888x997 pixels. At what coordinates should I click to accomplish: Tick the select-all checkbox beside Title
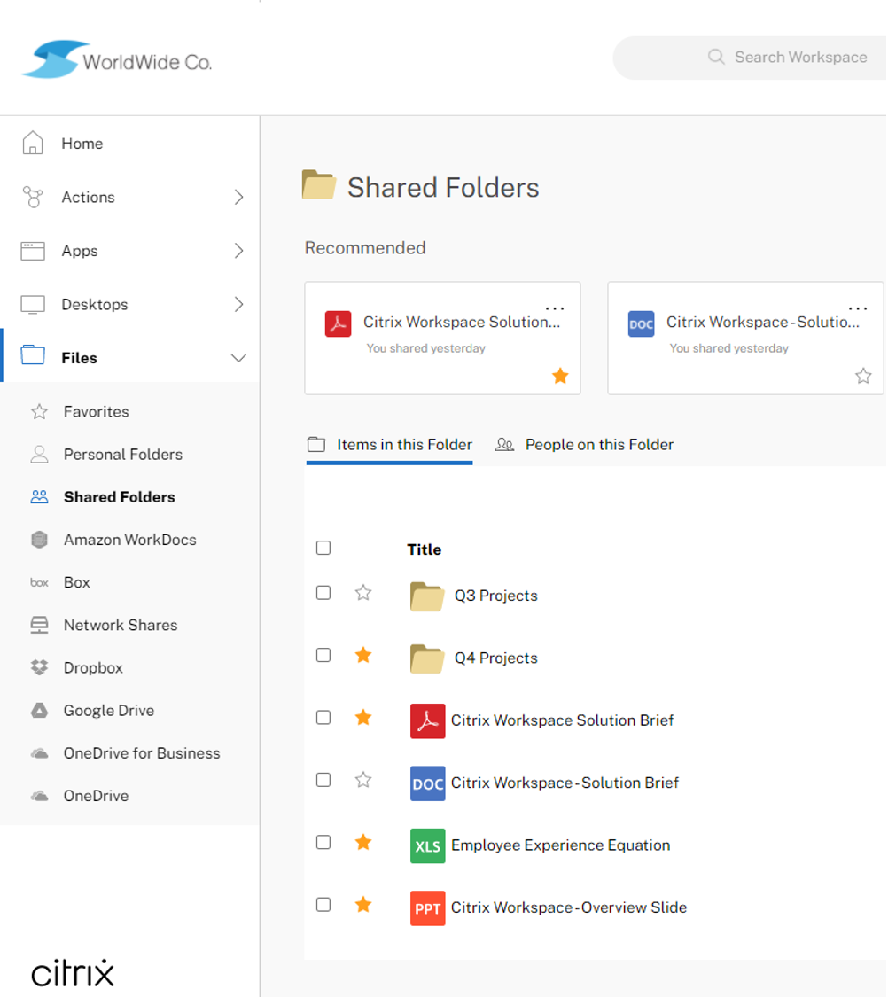tap(323, 548)
